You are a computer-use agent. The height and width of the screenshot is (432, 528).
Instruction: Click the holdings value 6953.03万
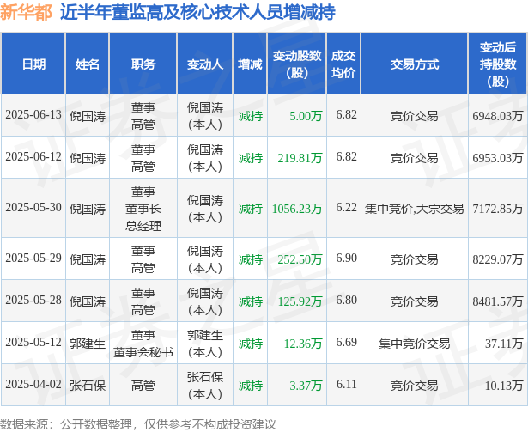(497, 158)
